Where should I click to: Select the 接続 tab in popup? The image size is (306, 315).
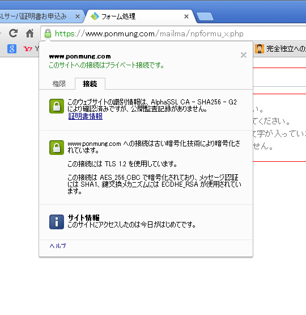(x=90, y=84)
